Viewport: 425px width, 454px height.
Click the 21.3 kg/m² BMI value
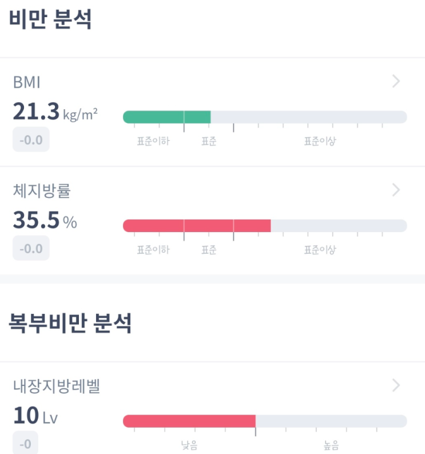pyautogui.click(x=55, y=112)
